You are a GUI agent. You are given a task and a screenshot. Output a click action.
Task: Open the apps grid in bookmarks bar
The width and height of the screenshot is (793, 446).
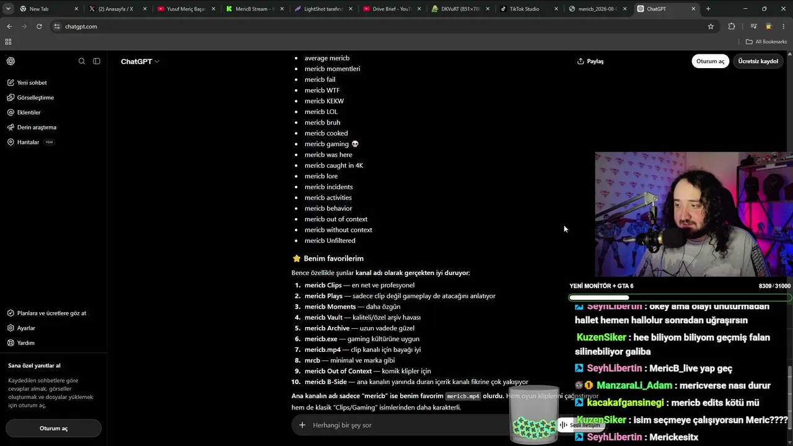8,42
